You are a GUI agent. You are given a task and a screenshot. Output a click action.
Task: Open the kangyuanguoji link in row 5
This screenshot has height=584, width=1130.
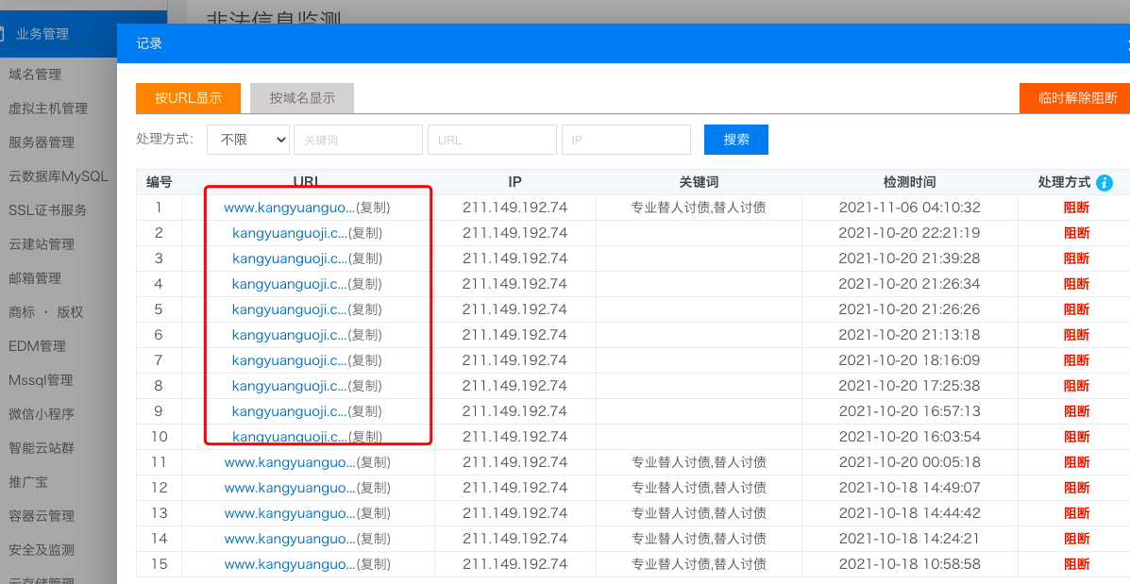[x=289, y=309]
